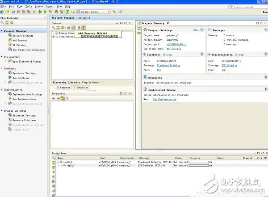268x197 pixels.
Task: Click the search icon in Design Runs panel
Action: 54,158
